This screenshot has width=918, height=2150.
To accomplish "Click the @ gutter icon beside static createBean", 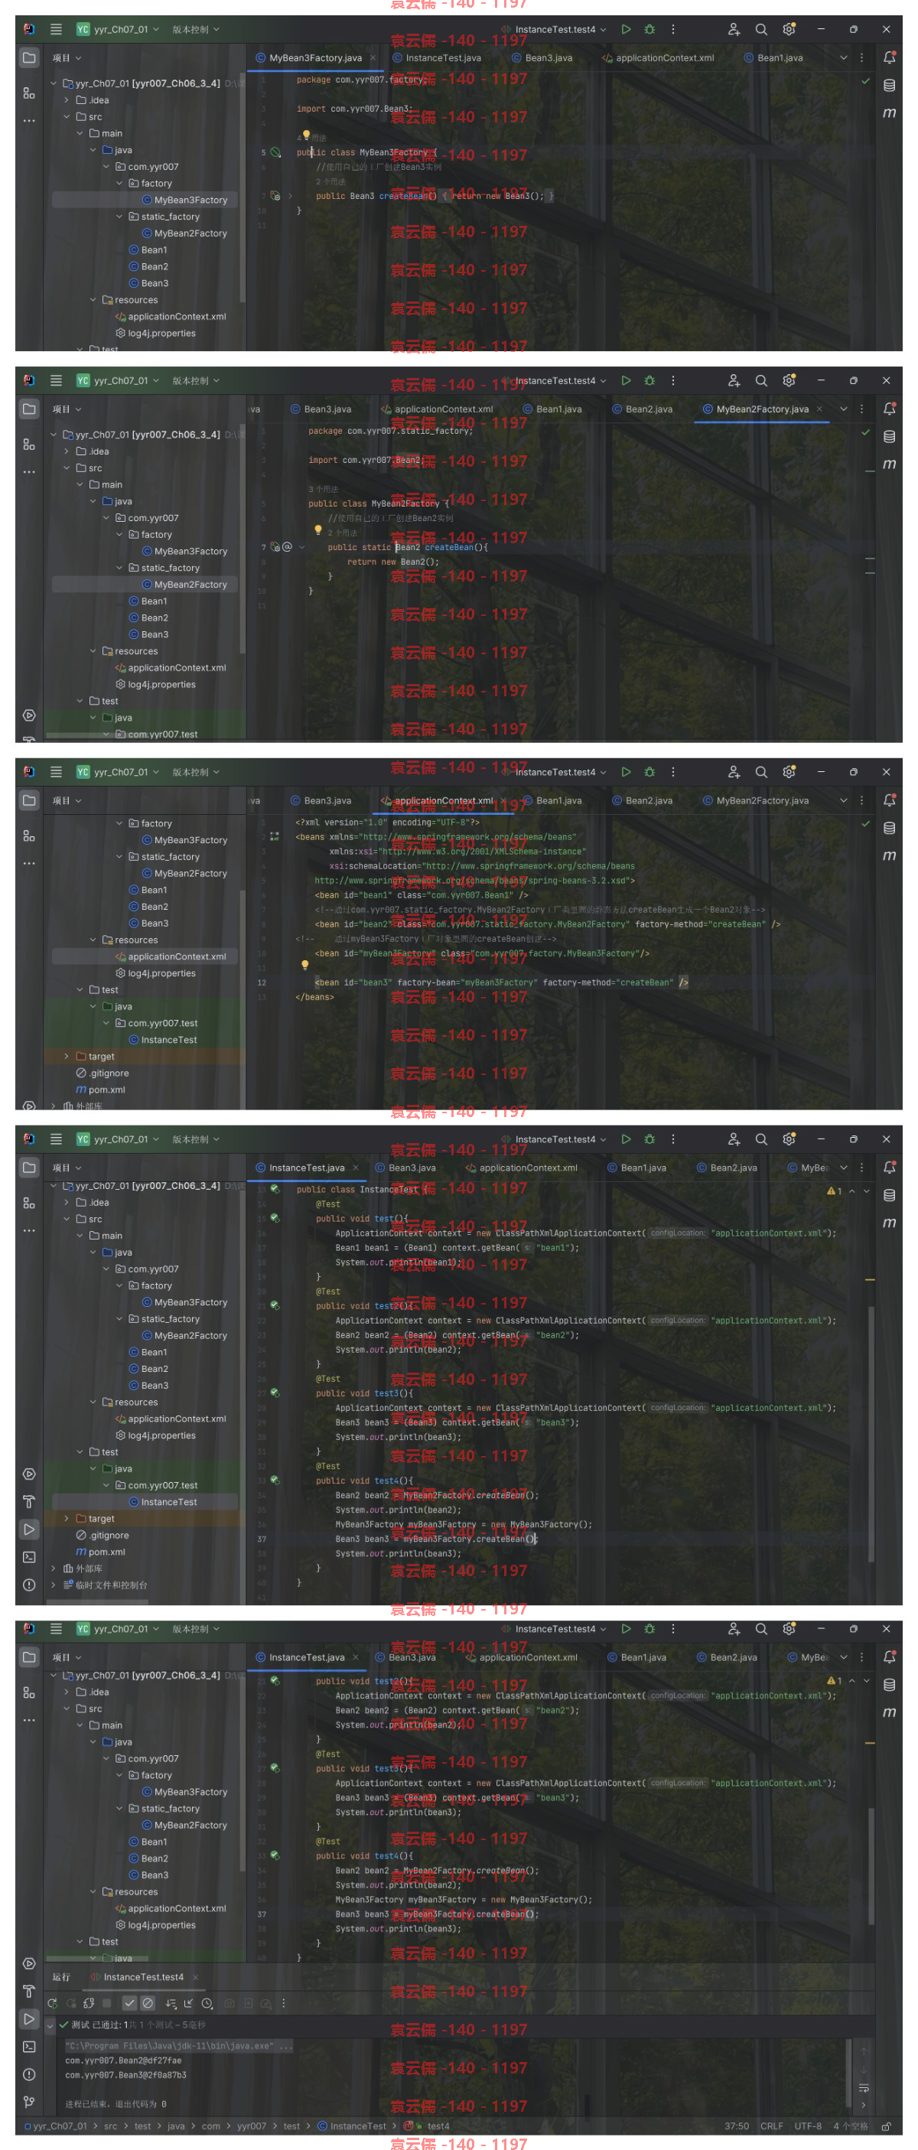I will point(287,546).
